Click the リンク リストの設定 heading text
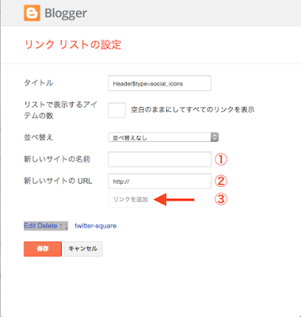Screen dimensions: 301x317 (73, 44)
